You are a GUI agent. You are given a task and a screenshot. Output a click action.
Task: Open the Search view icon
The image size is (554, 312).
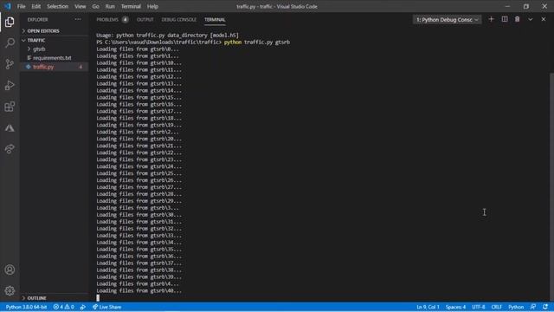tap(10, 42)
